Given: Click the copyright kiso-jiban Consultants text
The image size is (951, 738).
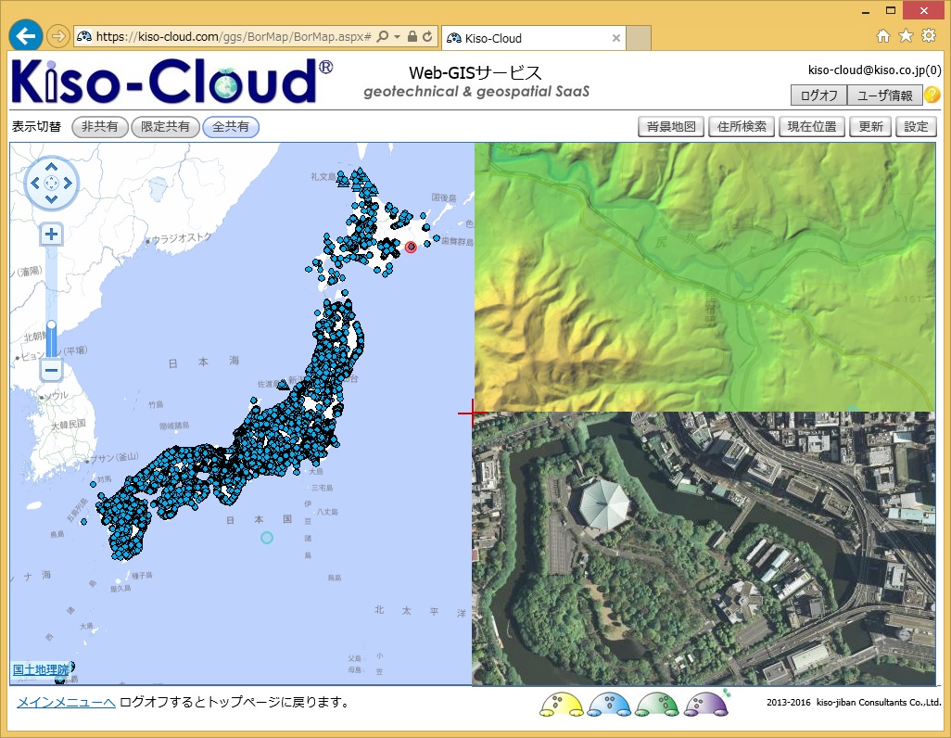Looking at the screenshot, I should pos(854,702).
